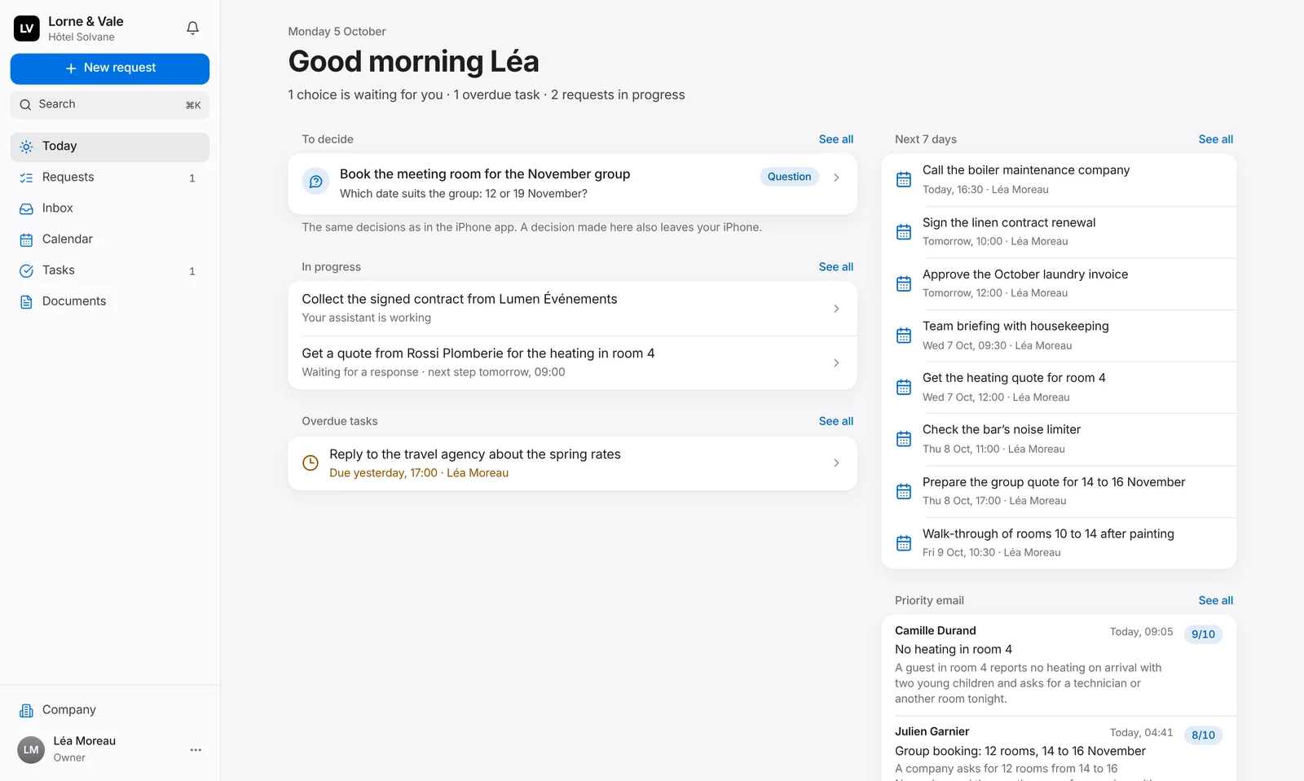Create a New request

pos(110,68)
